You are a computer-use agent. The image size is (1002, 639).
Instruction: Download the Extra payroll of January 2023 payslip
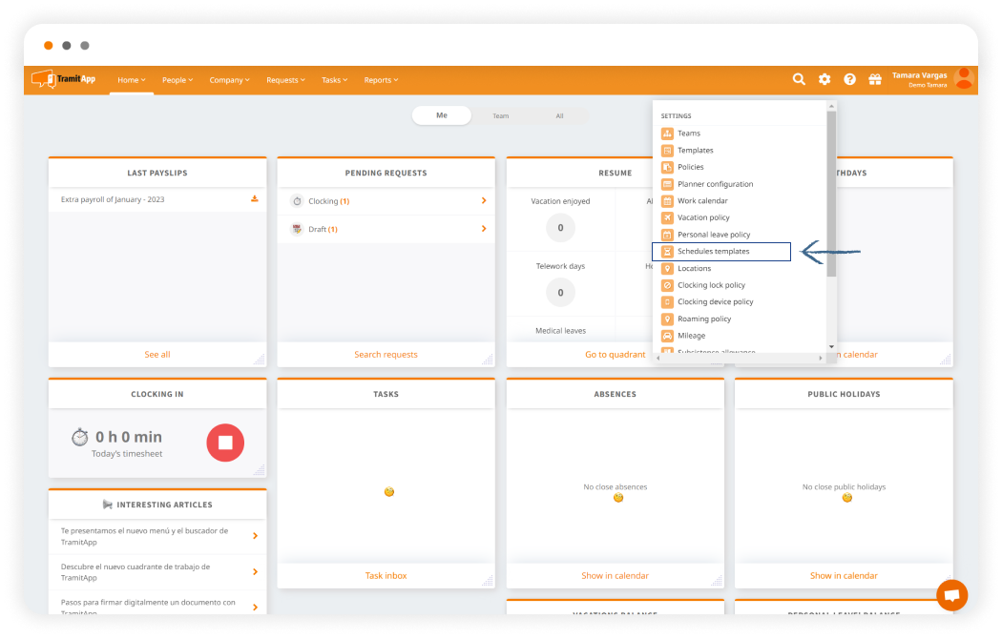[254, 199]
